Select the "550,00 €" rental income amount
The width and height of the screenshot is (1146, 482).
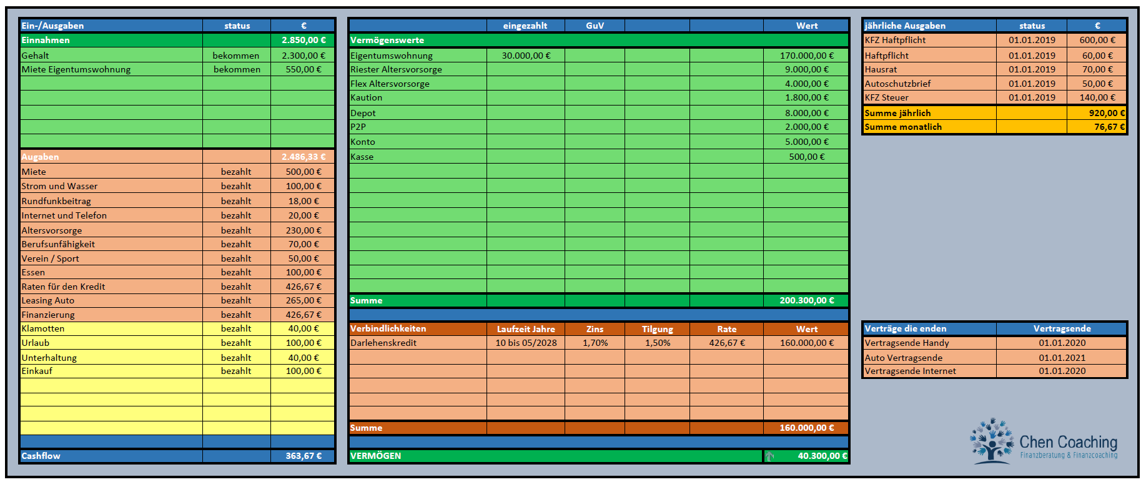(303, 69)
